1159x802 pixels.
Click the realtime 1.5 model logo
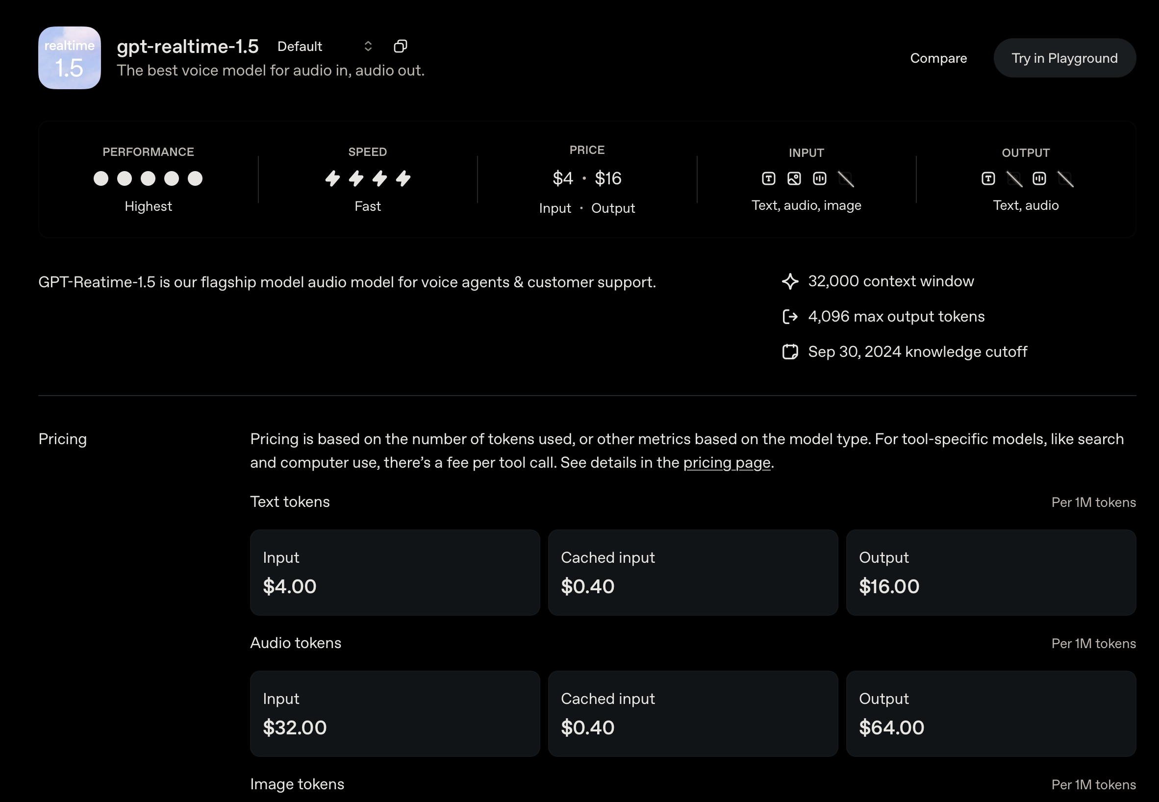point(69,58)
